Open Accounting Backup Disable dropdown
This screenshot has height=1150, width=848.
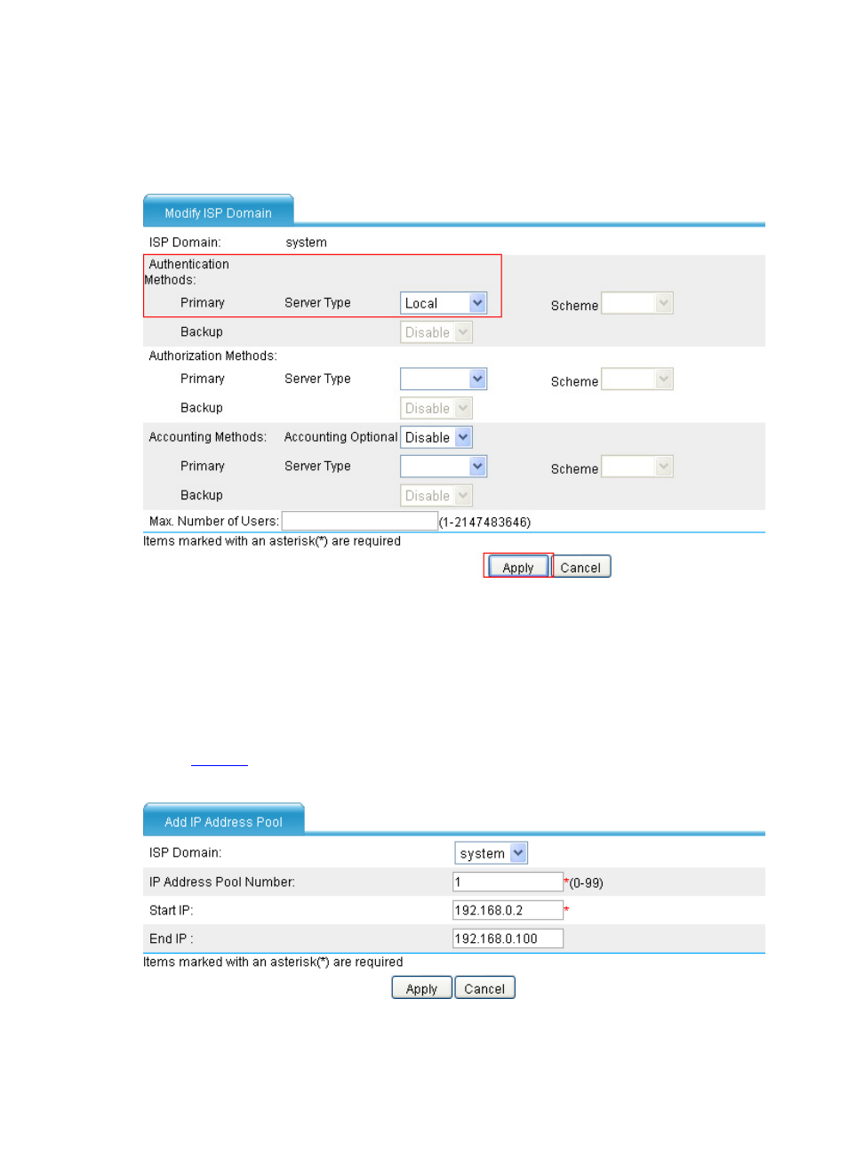click(x=436, y=496)
